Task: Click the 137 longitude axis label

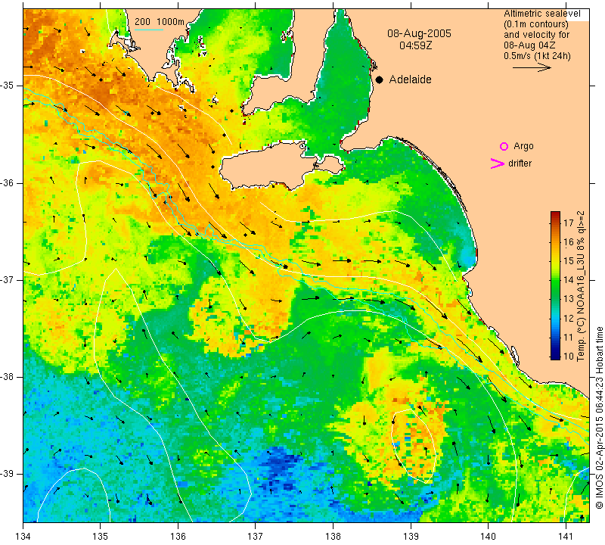Action: pos(255,536)
